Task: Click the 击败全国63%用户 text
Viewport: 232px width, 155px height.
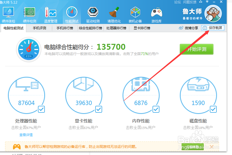Action: (x=83, y=127)
